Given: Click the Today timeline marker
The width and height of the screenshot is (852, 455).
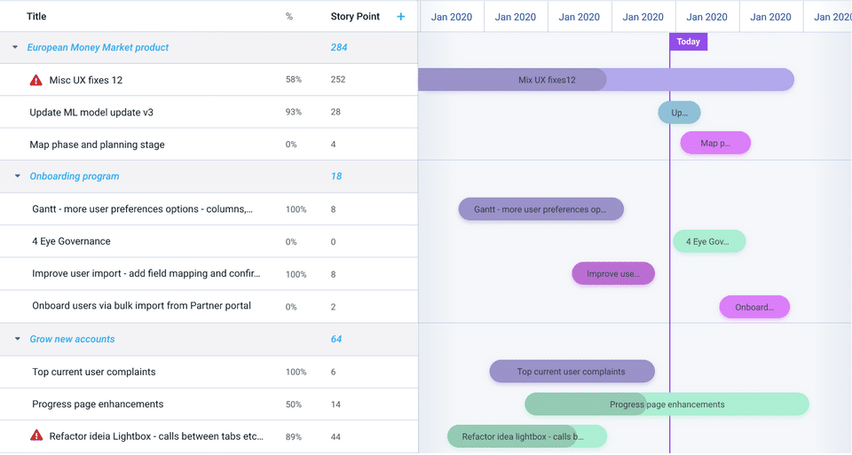Looking at the screenshot, I should pos(688,42).
